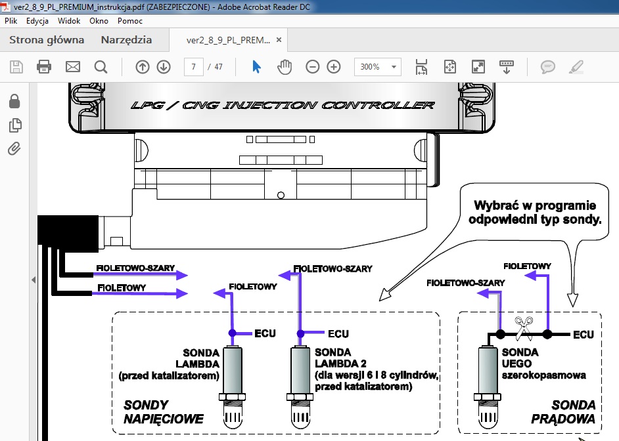
Task: Enter full screen mode icon
Action: (478, 66)
